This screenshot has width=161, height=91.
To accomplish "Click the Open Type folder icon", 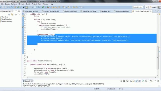I will point(53,7).
